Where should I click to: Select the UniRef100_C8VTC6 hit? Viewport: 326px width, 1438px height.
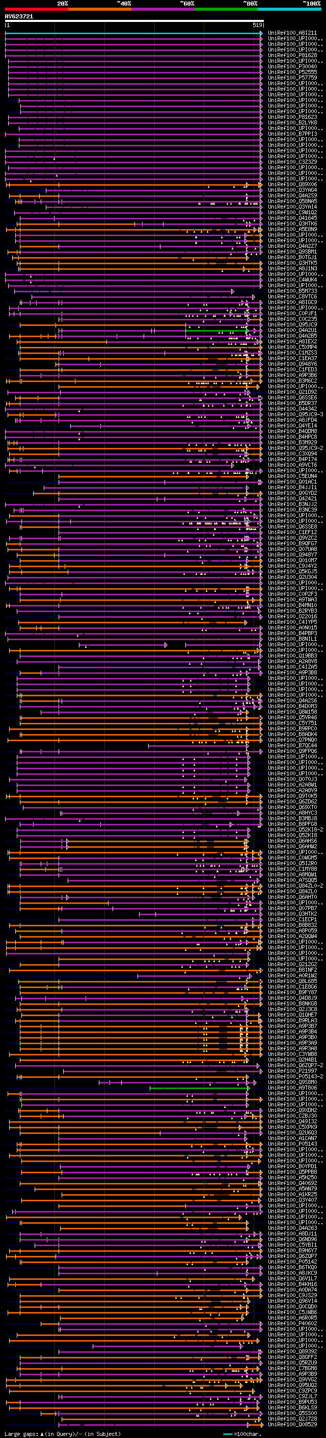(x=292, y=296)
